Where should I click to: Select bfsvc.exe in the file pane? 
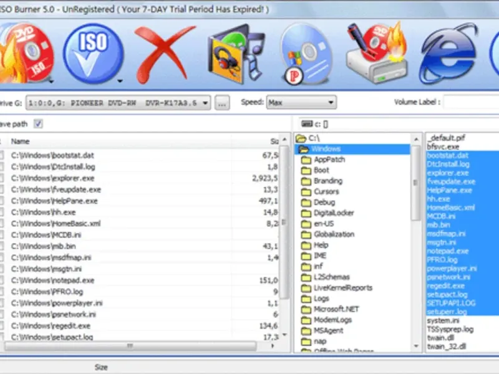point(443,146)
